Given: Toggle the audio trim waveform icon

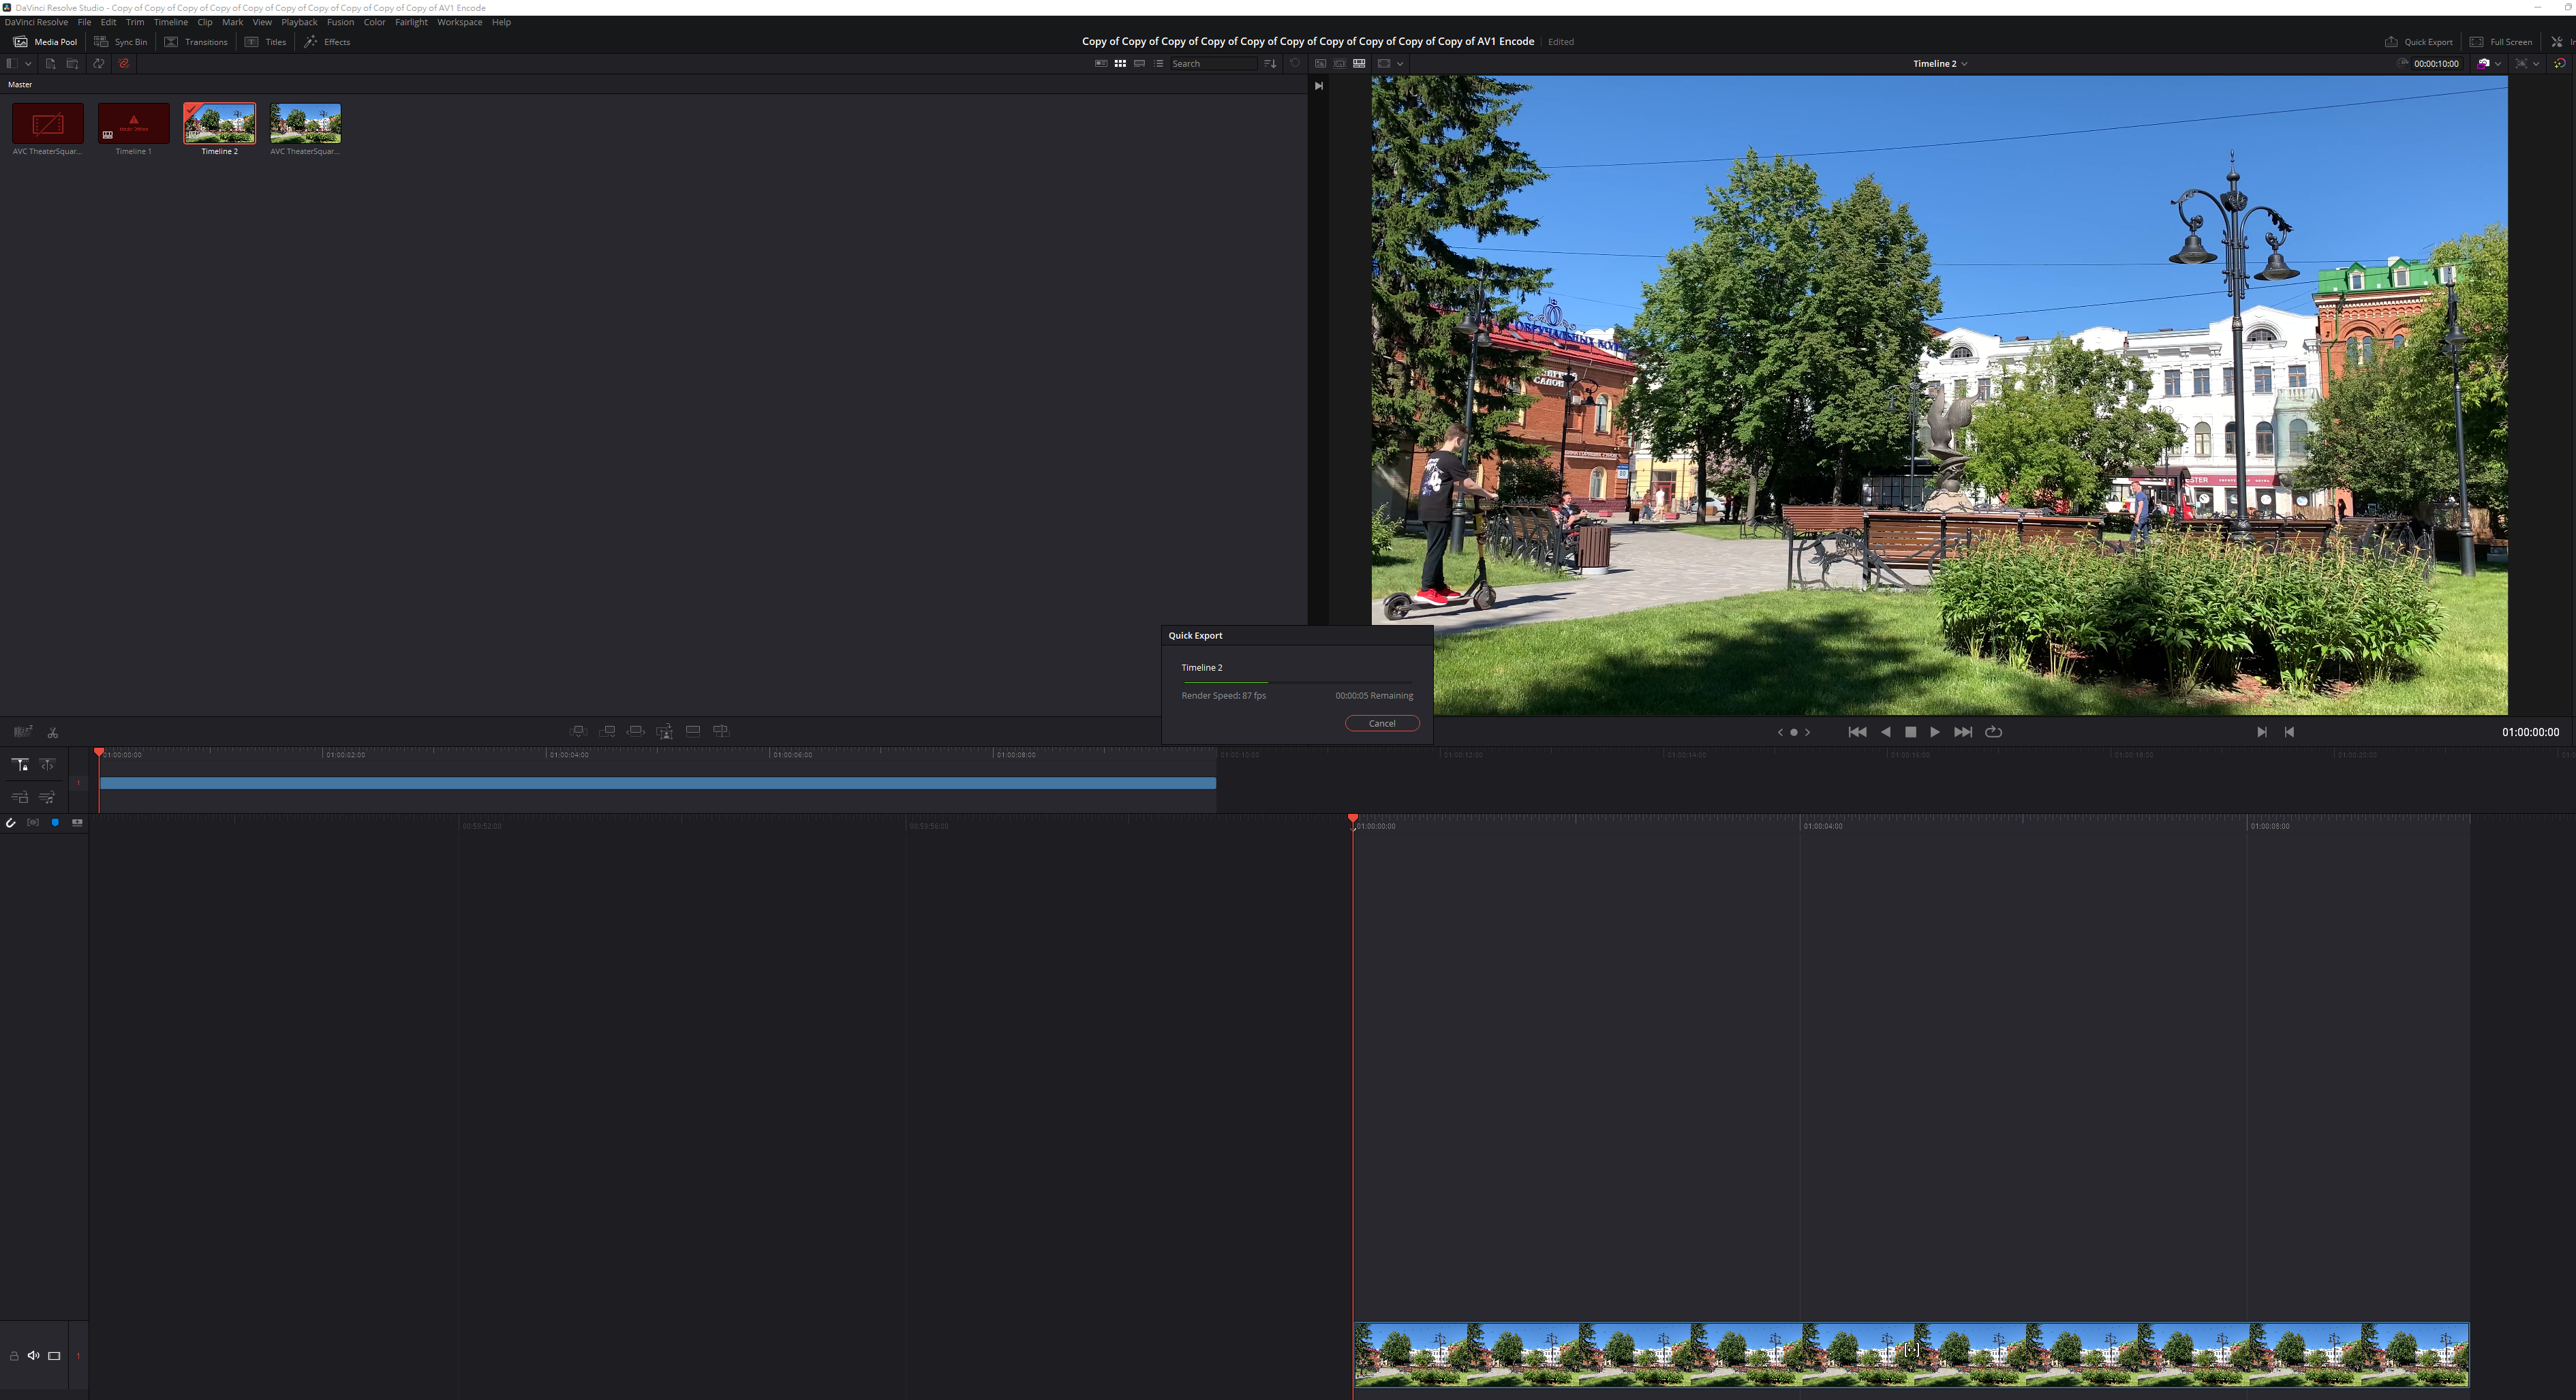Looking at the screenshot, I should pos(33,823).
